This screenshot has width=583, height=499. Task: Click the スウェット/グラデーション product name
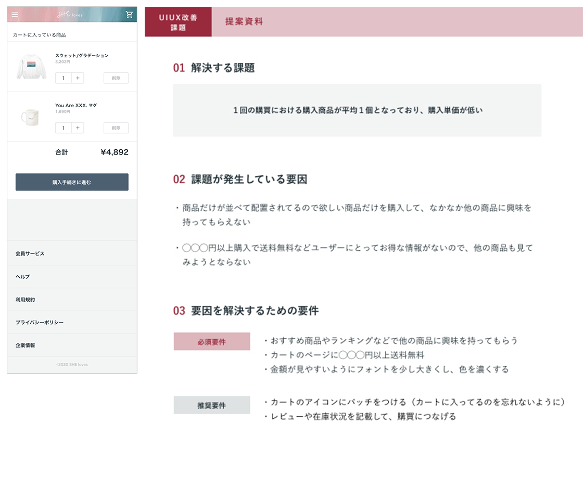pyautogui.click(x=82, y=55)
